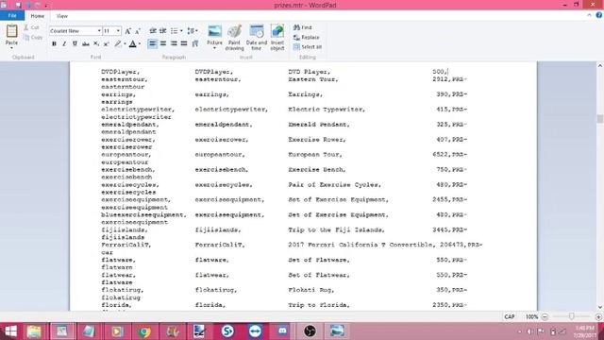Open TeamViewer from the taskbar
This screenshot has height=340, width=604.
tap(255, 331)
